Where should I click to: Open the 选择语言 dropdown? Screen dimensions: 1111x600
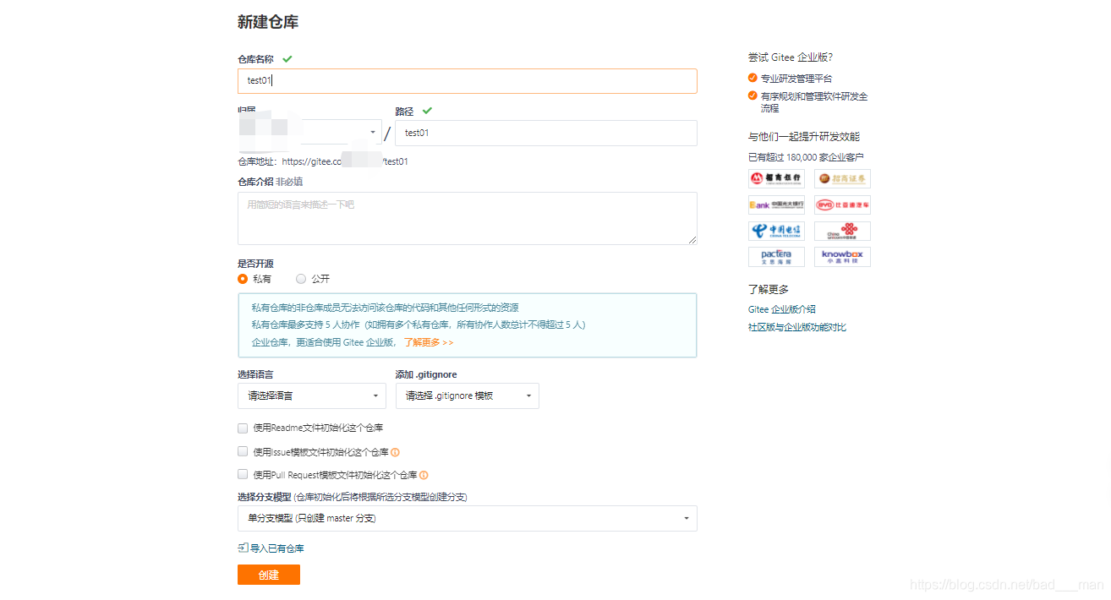click(x=311, y=395)
